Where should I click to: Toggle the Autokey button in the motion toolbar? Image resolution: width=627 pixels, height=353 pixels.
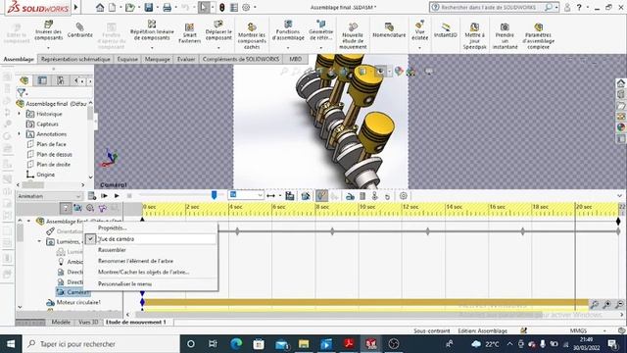(322, 196)
